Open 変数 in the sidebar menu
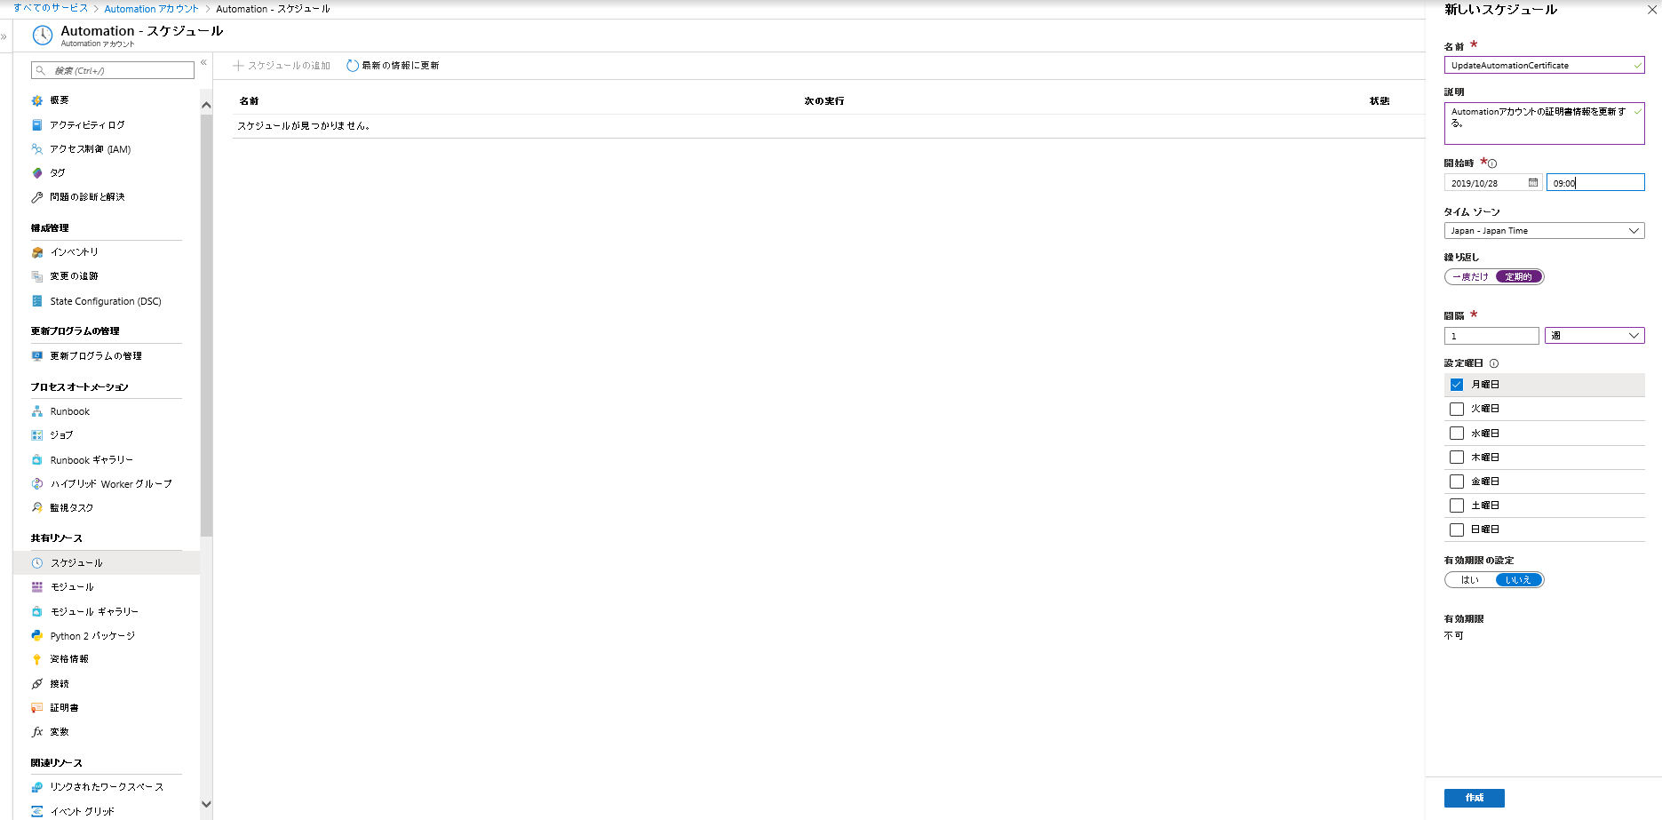The image size is (1662, 820). pyautogui.click(x=60, y=732)
